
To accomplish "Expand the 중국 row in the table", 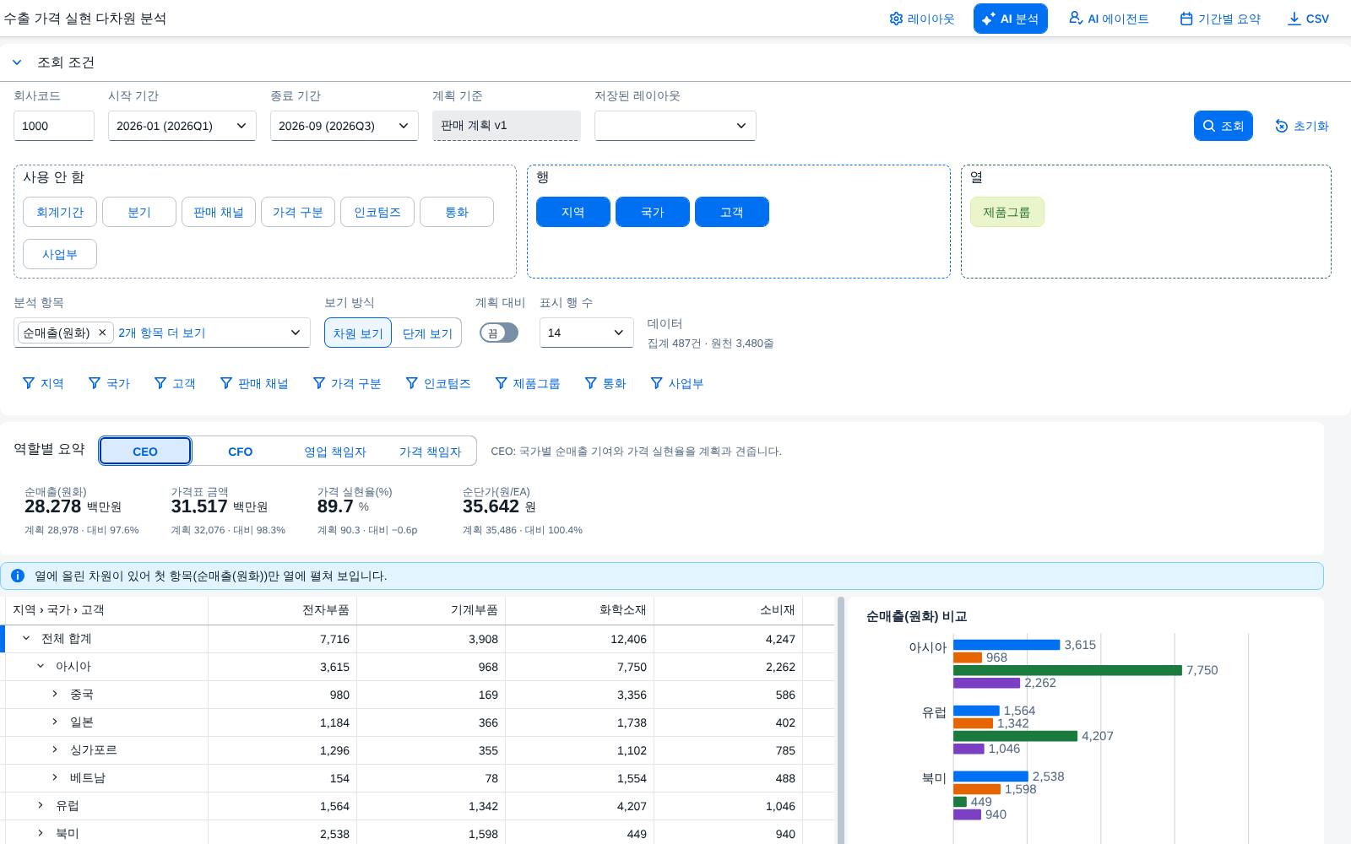I will [55, 694].
